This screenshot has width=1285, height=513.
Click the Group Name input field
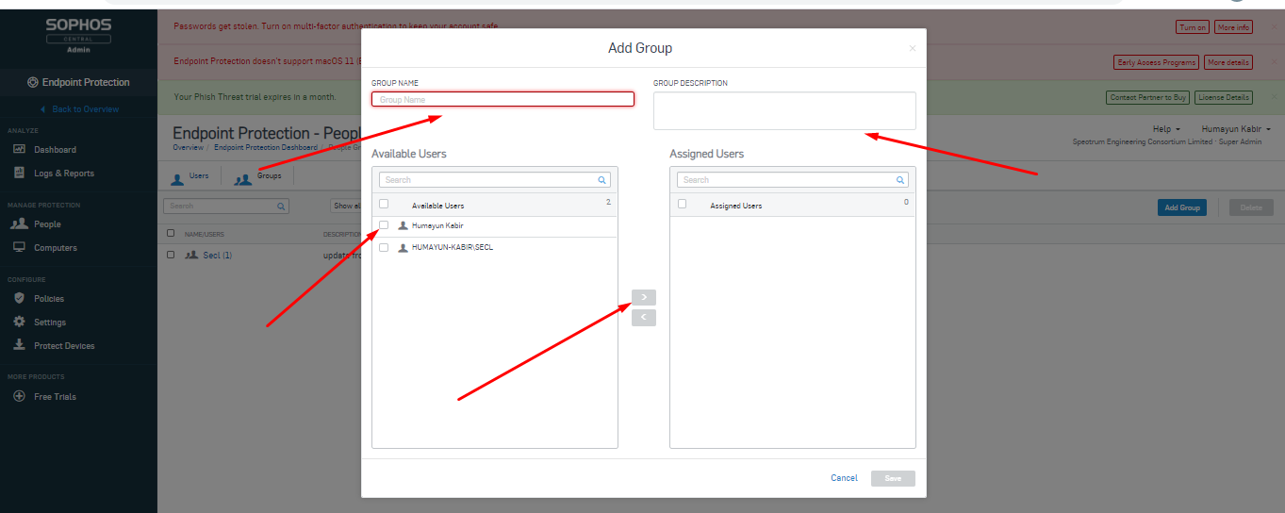pos(502,99)
